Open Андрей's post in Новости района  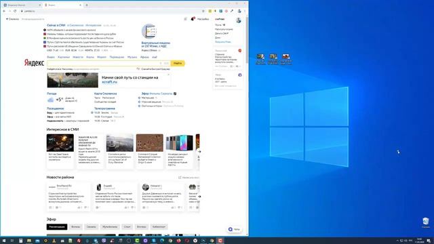click(x=115, y=197)
